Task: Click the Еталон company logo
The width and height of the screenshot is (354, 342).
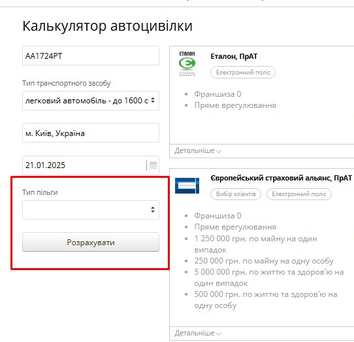Action: (x=187, y=63)
